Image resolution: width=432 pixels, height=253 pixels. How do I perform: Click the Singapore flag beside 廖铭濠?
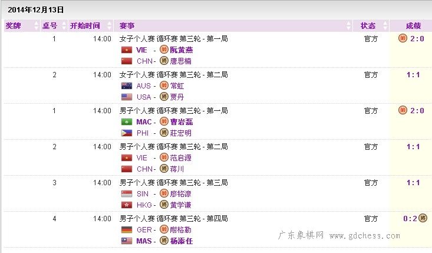click(x=126, y=194)
